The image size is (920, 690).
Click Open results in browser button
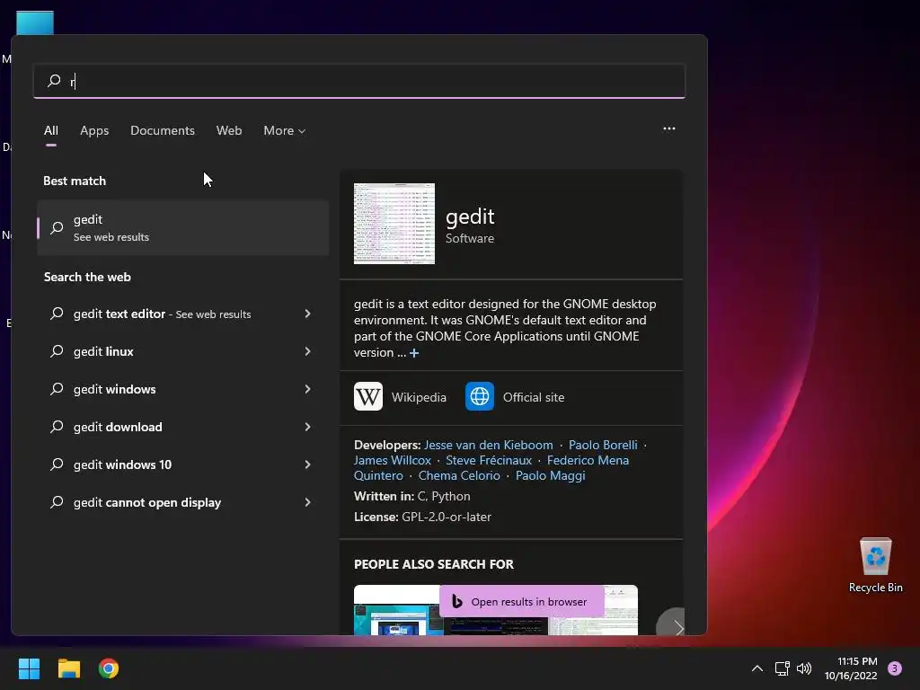click(522, 601)
